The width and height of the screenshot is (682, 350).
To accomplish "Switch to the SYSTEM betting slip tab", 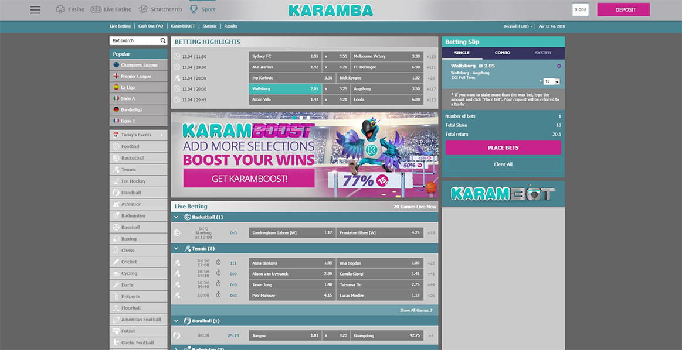I will (543, 53).
